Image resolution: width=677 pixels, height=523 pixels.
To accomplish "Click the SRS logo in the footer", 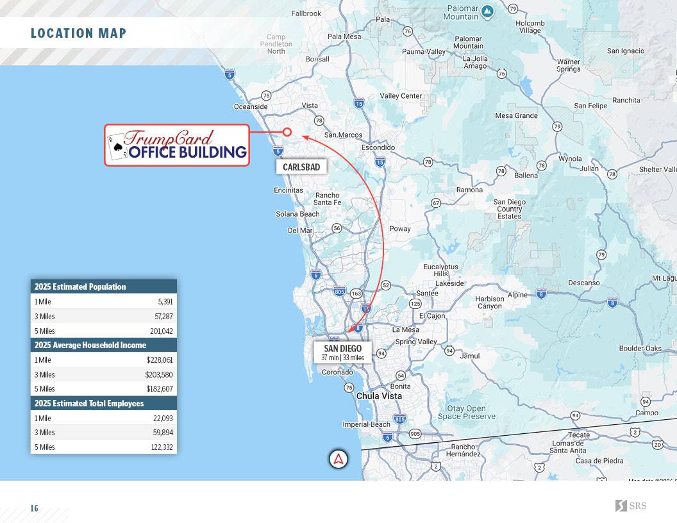I will [631, 506].
